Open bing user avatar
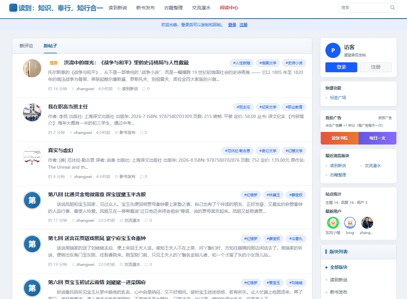This screenshot has width=407, height=299. click(x=350, y=223)
